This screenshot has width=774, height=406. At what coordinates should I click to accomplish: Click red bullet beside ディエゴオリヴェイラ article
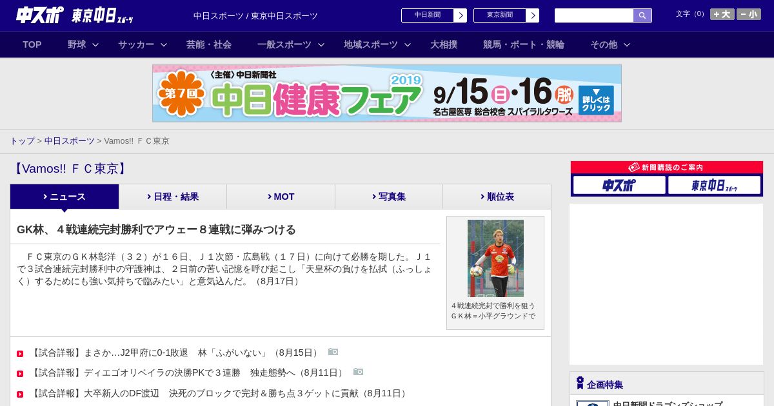(20, 374)
